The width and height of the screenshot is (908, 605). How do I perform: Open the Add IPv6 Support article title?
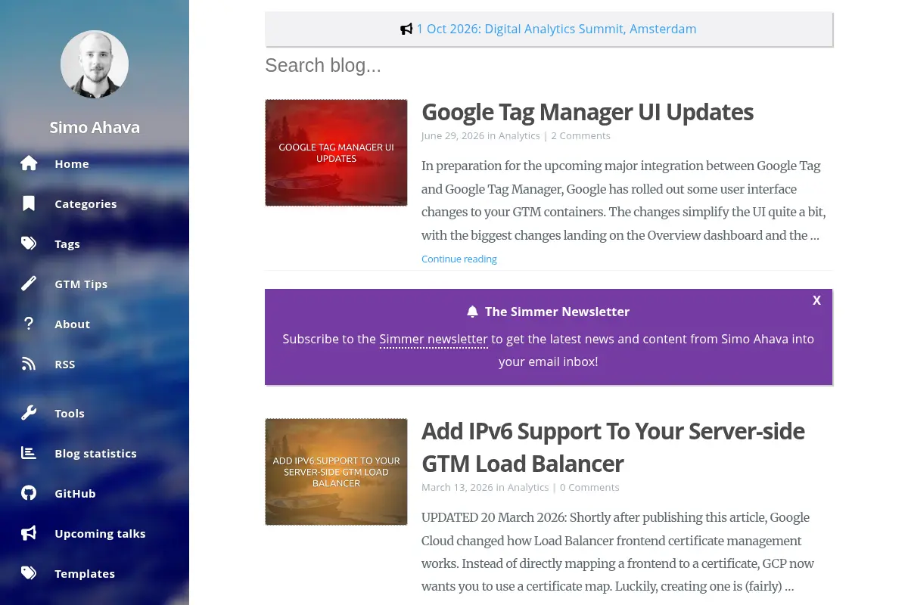pos(613,447)
